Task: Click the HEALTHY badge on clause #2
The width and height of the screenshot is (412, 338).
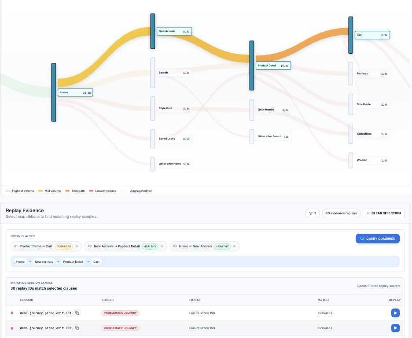Action: [x=150, y=246]
